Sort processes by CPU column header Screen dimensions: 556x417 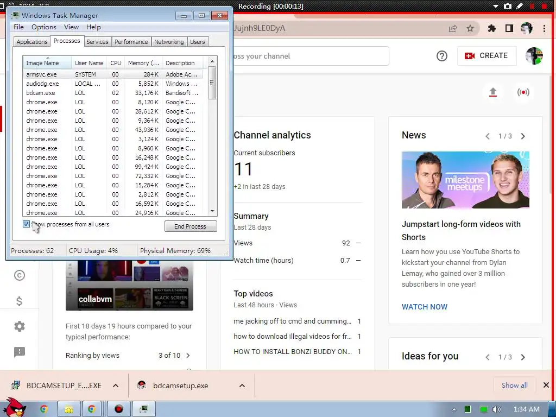point(116,63)
